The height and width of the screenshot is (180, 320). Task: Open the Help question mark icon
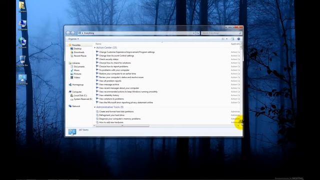[238, 39]
